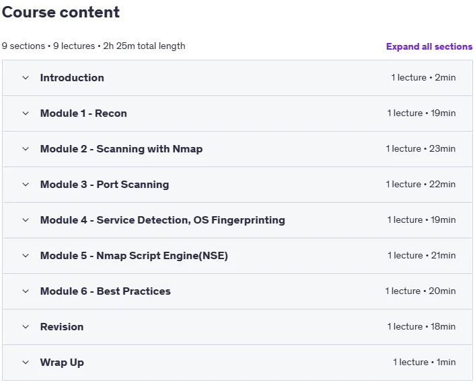Open Module 6 - Best Practices title

pyautogui.click(x=106, y=291)
